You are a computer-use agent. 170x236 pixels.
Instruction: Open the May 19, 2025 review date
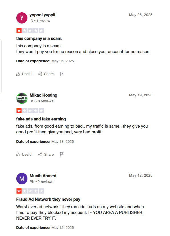coord(141,95)
